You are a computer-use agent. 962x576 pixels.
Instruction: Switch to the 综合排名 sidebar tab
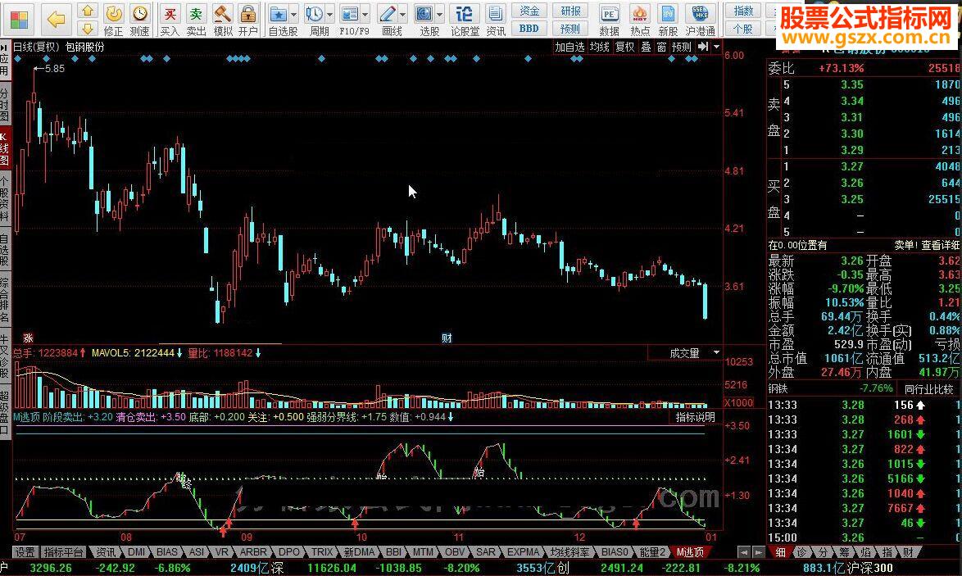(x=4, y=300)
